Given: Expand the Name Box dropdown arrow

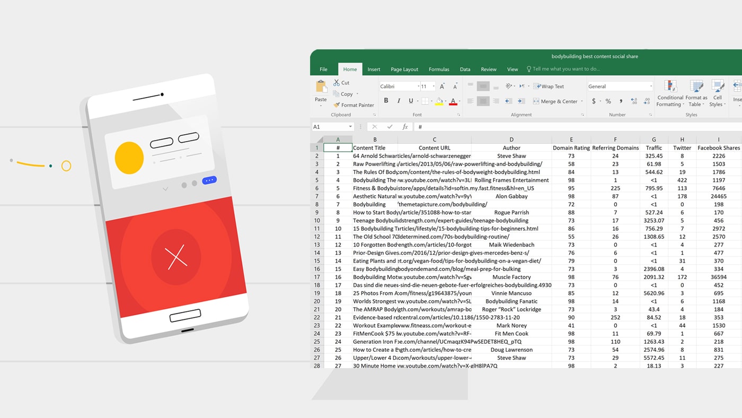Looking at the screenshot, I should pyautogui.click(x=350, y=127).
